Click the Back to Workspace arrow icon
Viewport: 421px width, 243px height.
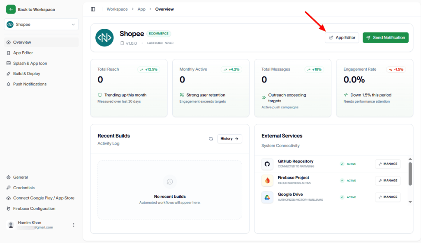[11, 9]
